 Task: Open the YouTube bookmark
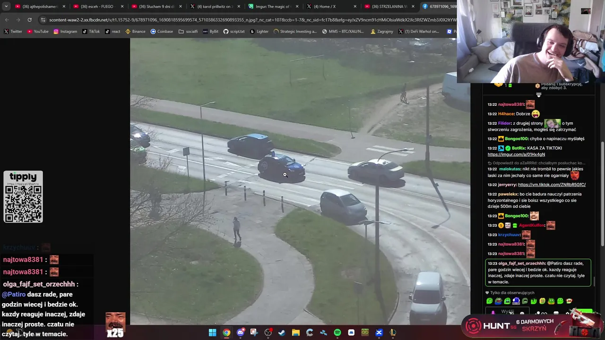(x=38, y=32)
